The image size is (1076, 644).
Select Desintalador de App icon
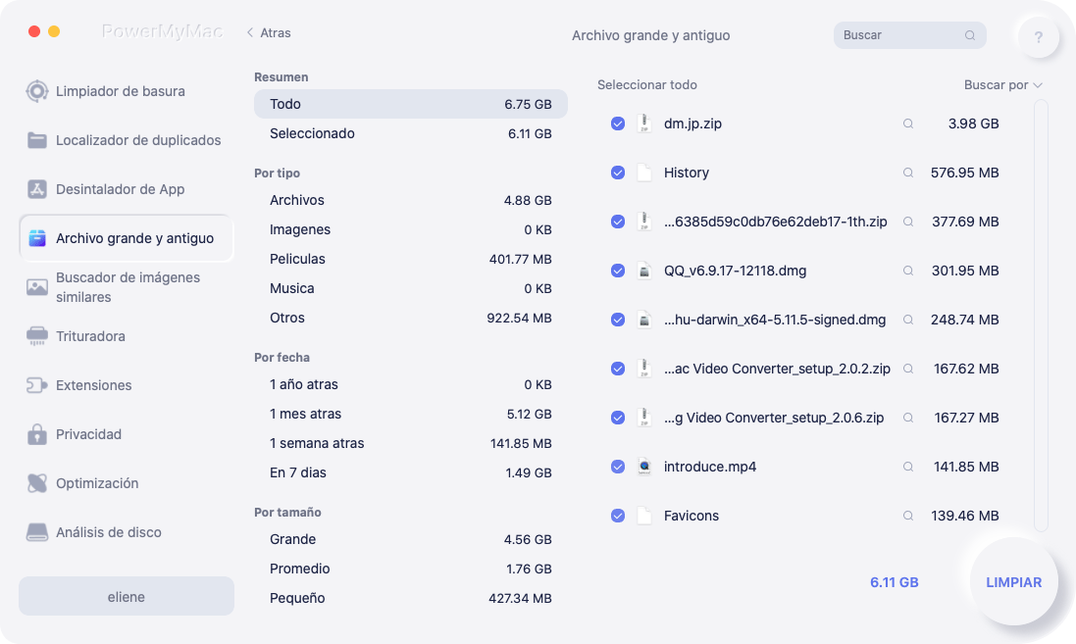(x=37, y=189)
